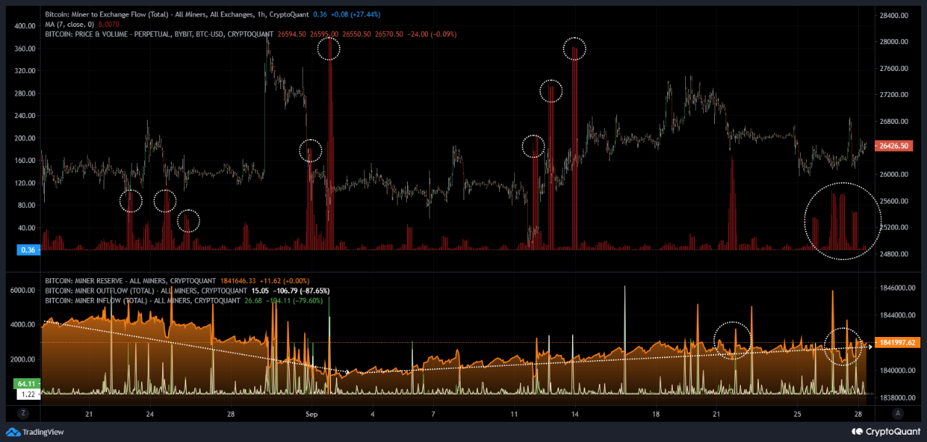Select the Sep label on the date axis
The height and width of the screenshot is (442, 927).
coord(311,414)
